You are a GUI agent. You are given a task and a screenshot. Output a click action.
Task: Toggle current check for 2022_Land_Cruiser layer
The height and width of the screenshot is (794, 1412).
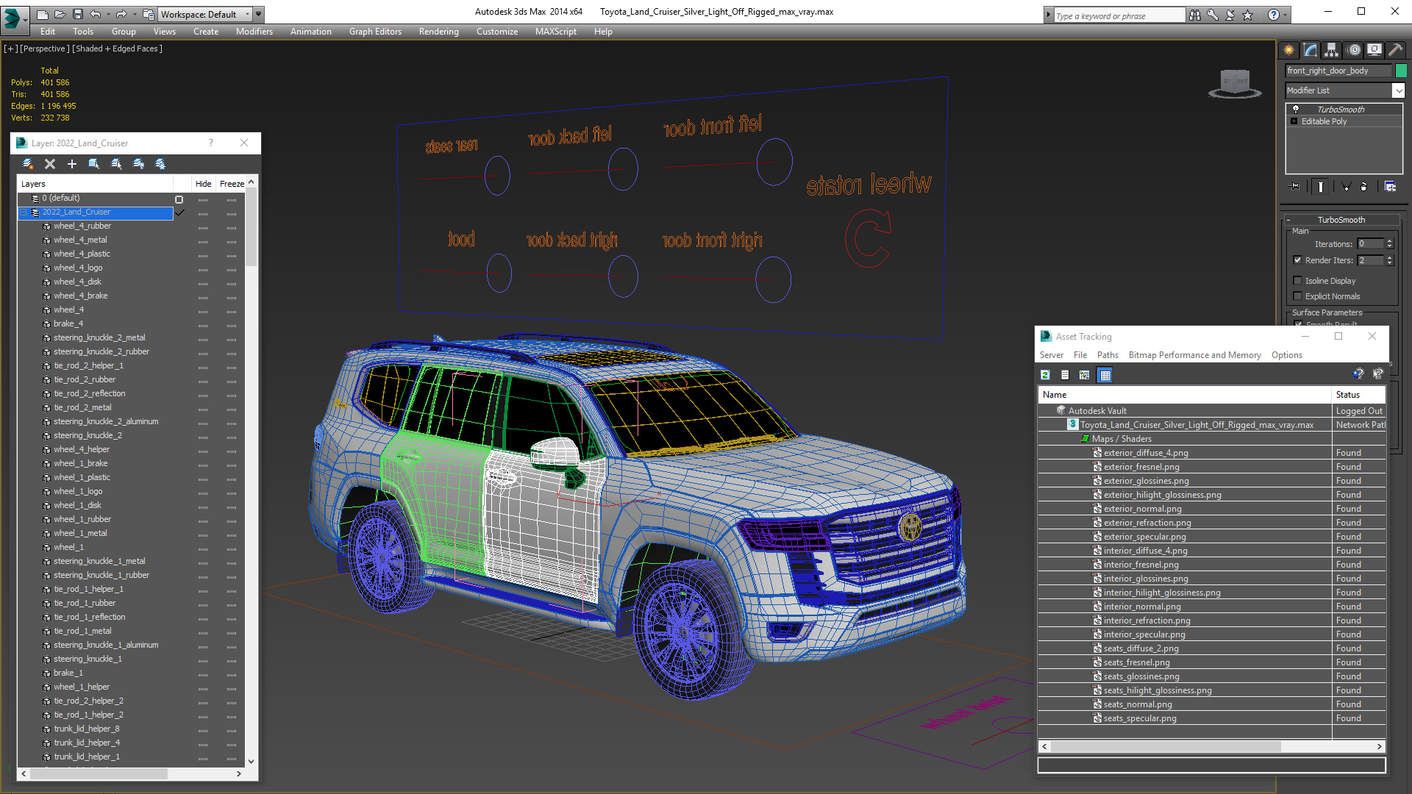(x=179, y=212)
